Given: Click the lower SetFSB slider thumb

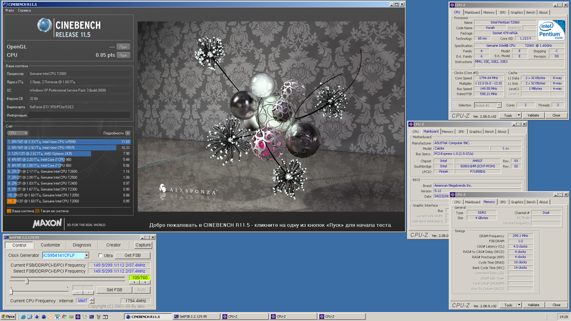Looking at the screenshot, I should pyautogui.click(x=11, y=291).
